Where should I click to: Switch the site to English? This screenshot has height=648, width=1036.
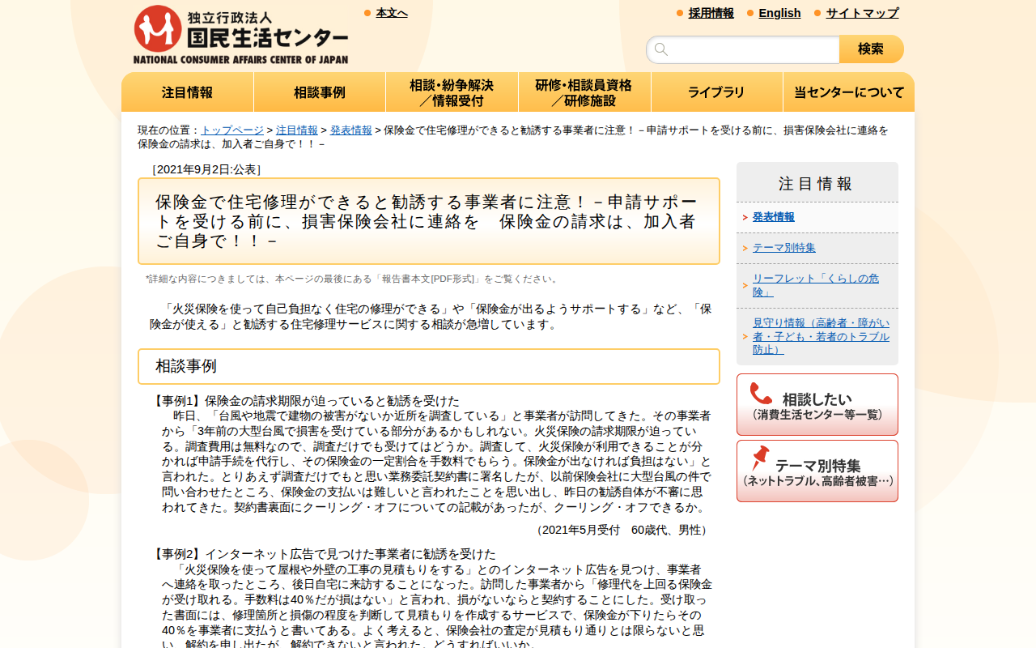[x=779, y=13]
